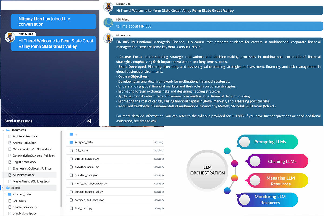
Task: Click the scraped_data folder icon in file list
Action: pyautogui.click(x=71, y=142)
